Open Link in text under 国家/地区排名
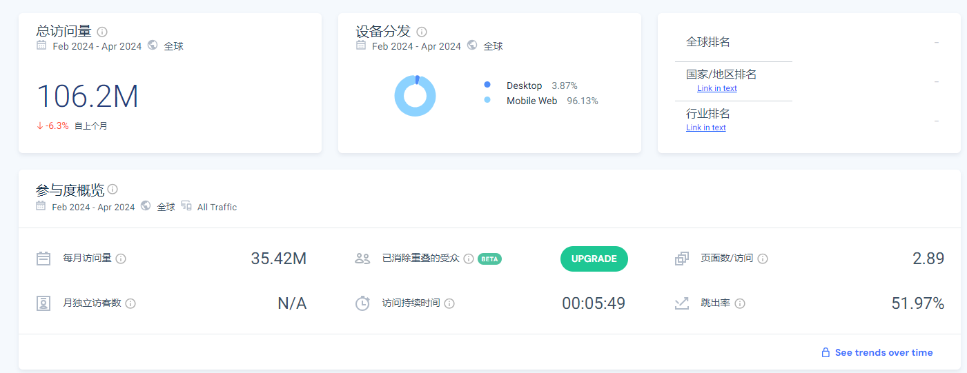Viewport: 967px width, 373px height. point(716,88)
